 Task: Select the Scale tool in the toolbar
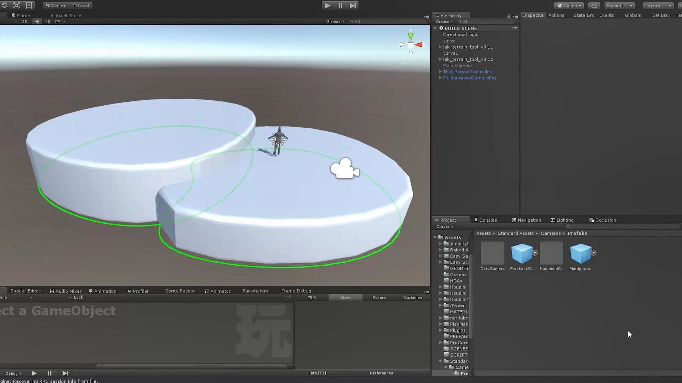click(x=17, y=5)
